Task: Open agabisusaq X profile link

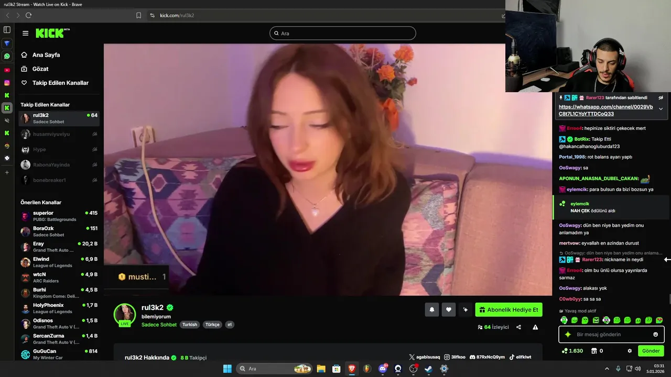Action: [424, 357]
